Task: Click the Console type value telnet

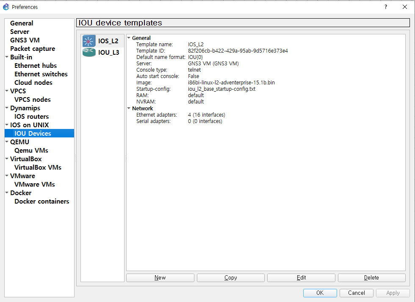Action: [194, 70]
